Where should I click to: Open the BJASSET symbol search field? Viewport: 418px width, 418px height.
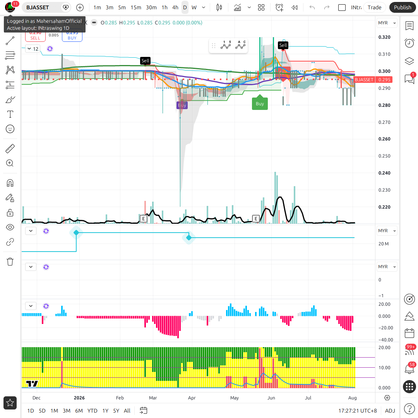[x=42, y=7]
